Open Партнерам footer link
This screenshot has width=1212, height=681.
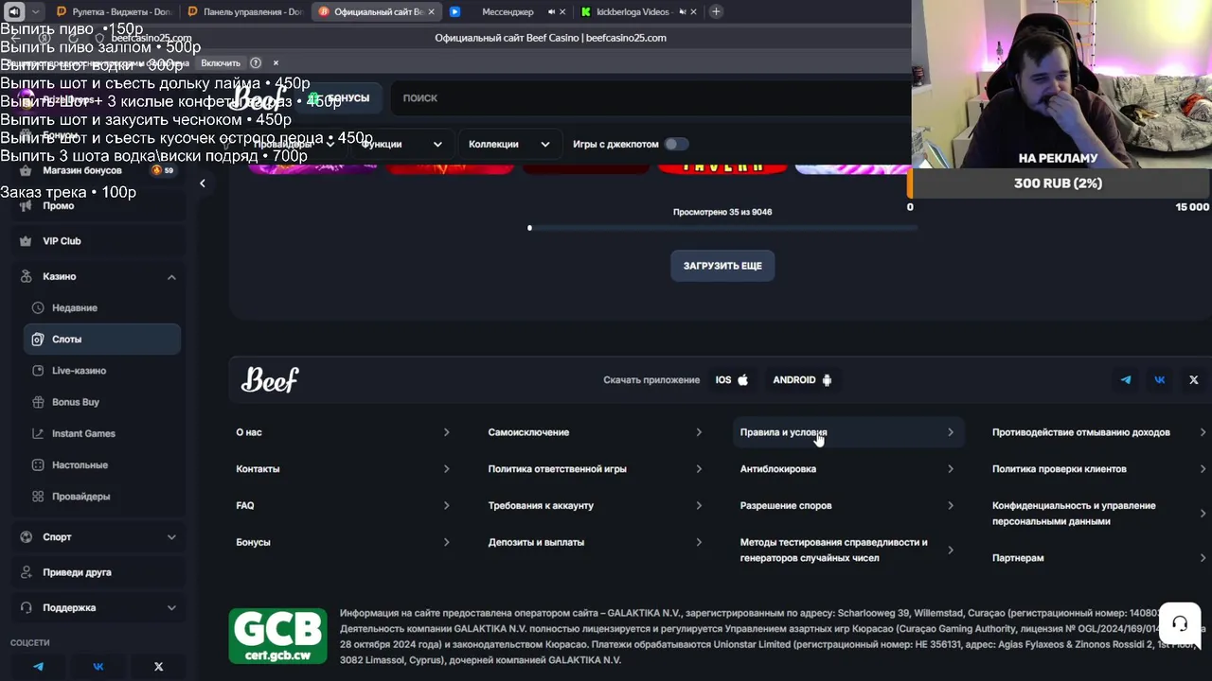1098,558
